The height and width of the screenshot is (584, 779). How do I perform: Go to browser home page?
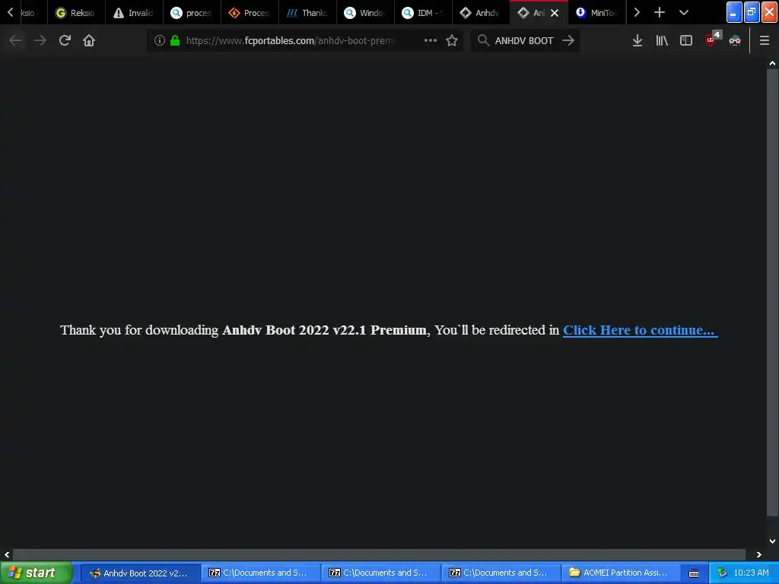[x=89, y=40]
